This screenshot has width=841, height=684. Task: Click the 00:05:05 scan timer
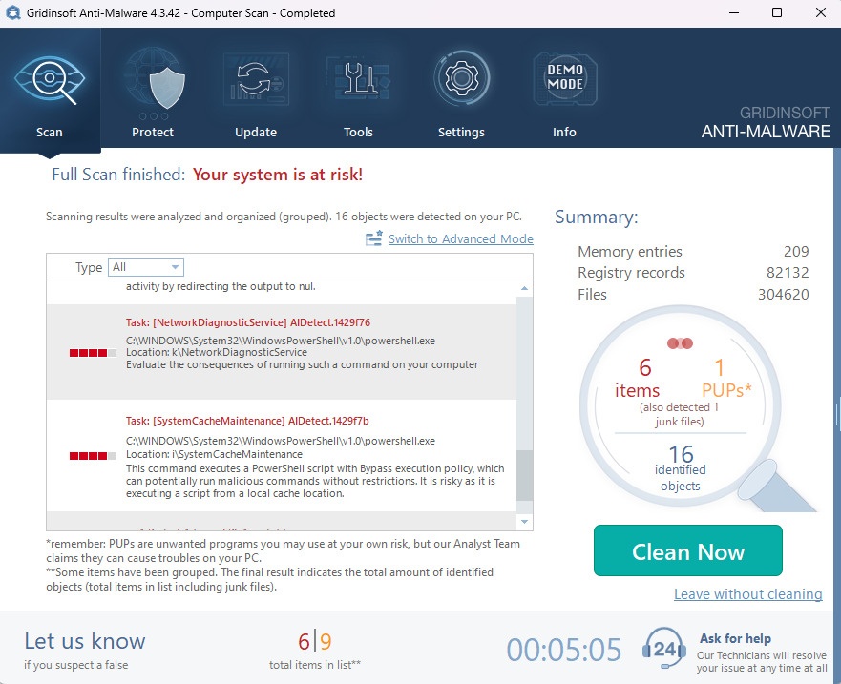(x=564, y=650)
